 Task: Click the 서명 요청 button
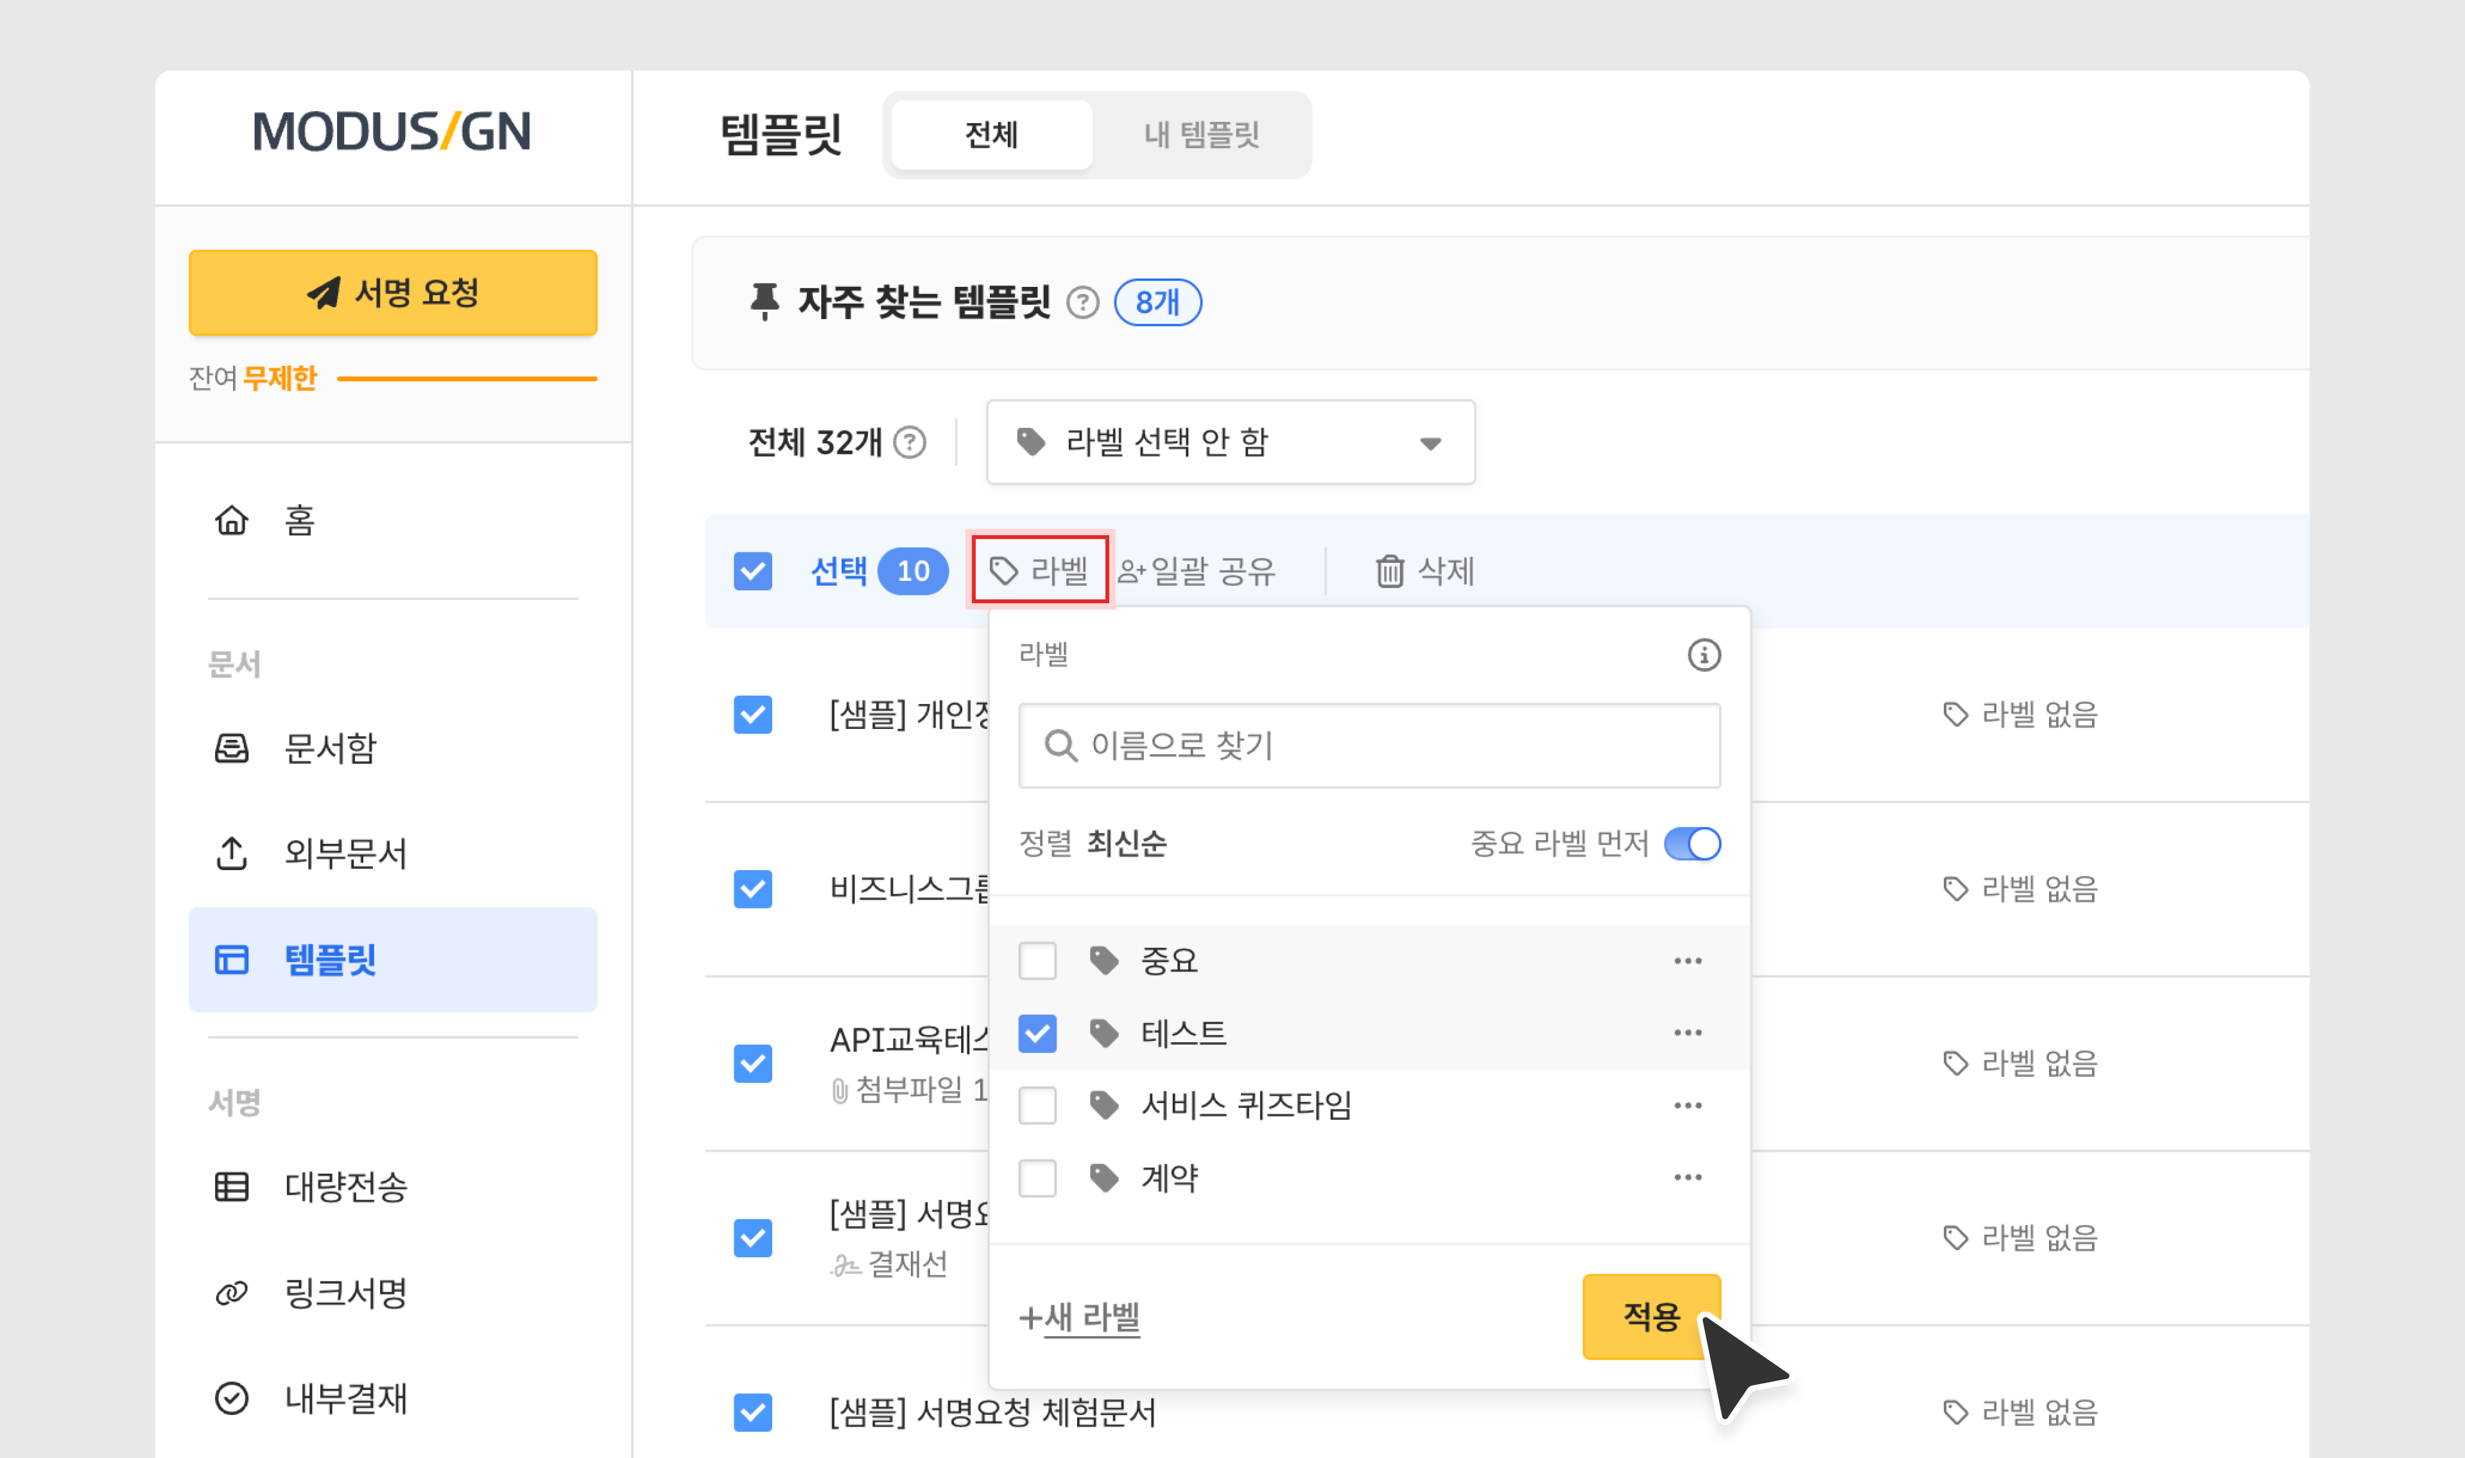(393, 293)
